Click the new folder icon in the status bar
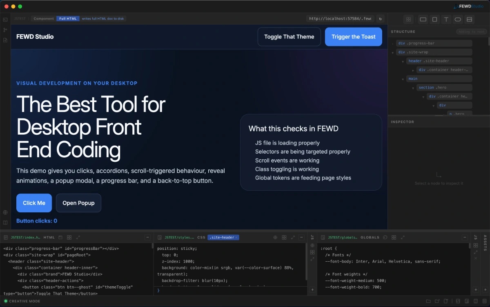490x307 pixels. pos(437,301)
